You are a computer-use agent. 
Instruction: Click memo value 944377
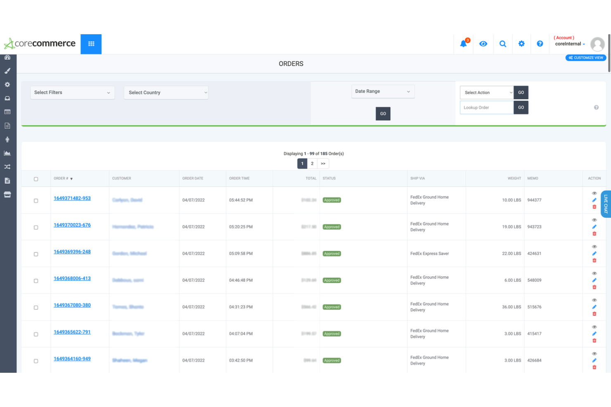tap(534, 200)
